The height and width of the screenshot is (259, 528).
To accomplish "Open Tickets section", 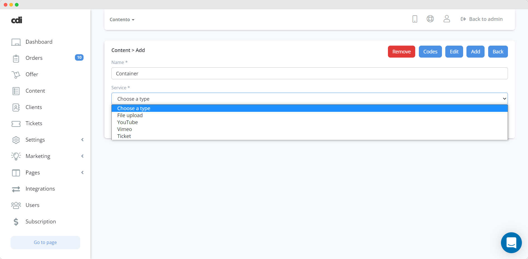I will pos(34,123).
